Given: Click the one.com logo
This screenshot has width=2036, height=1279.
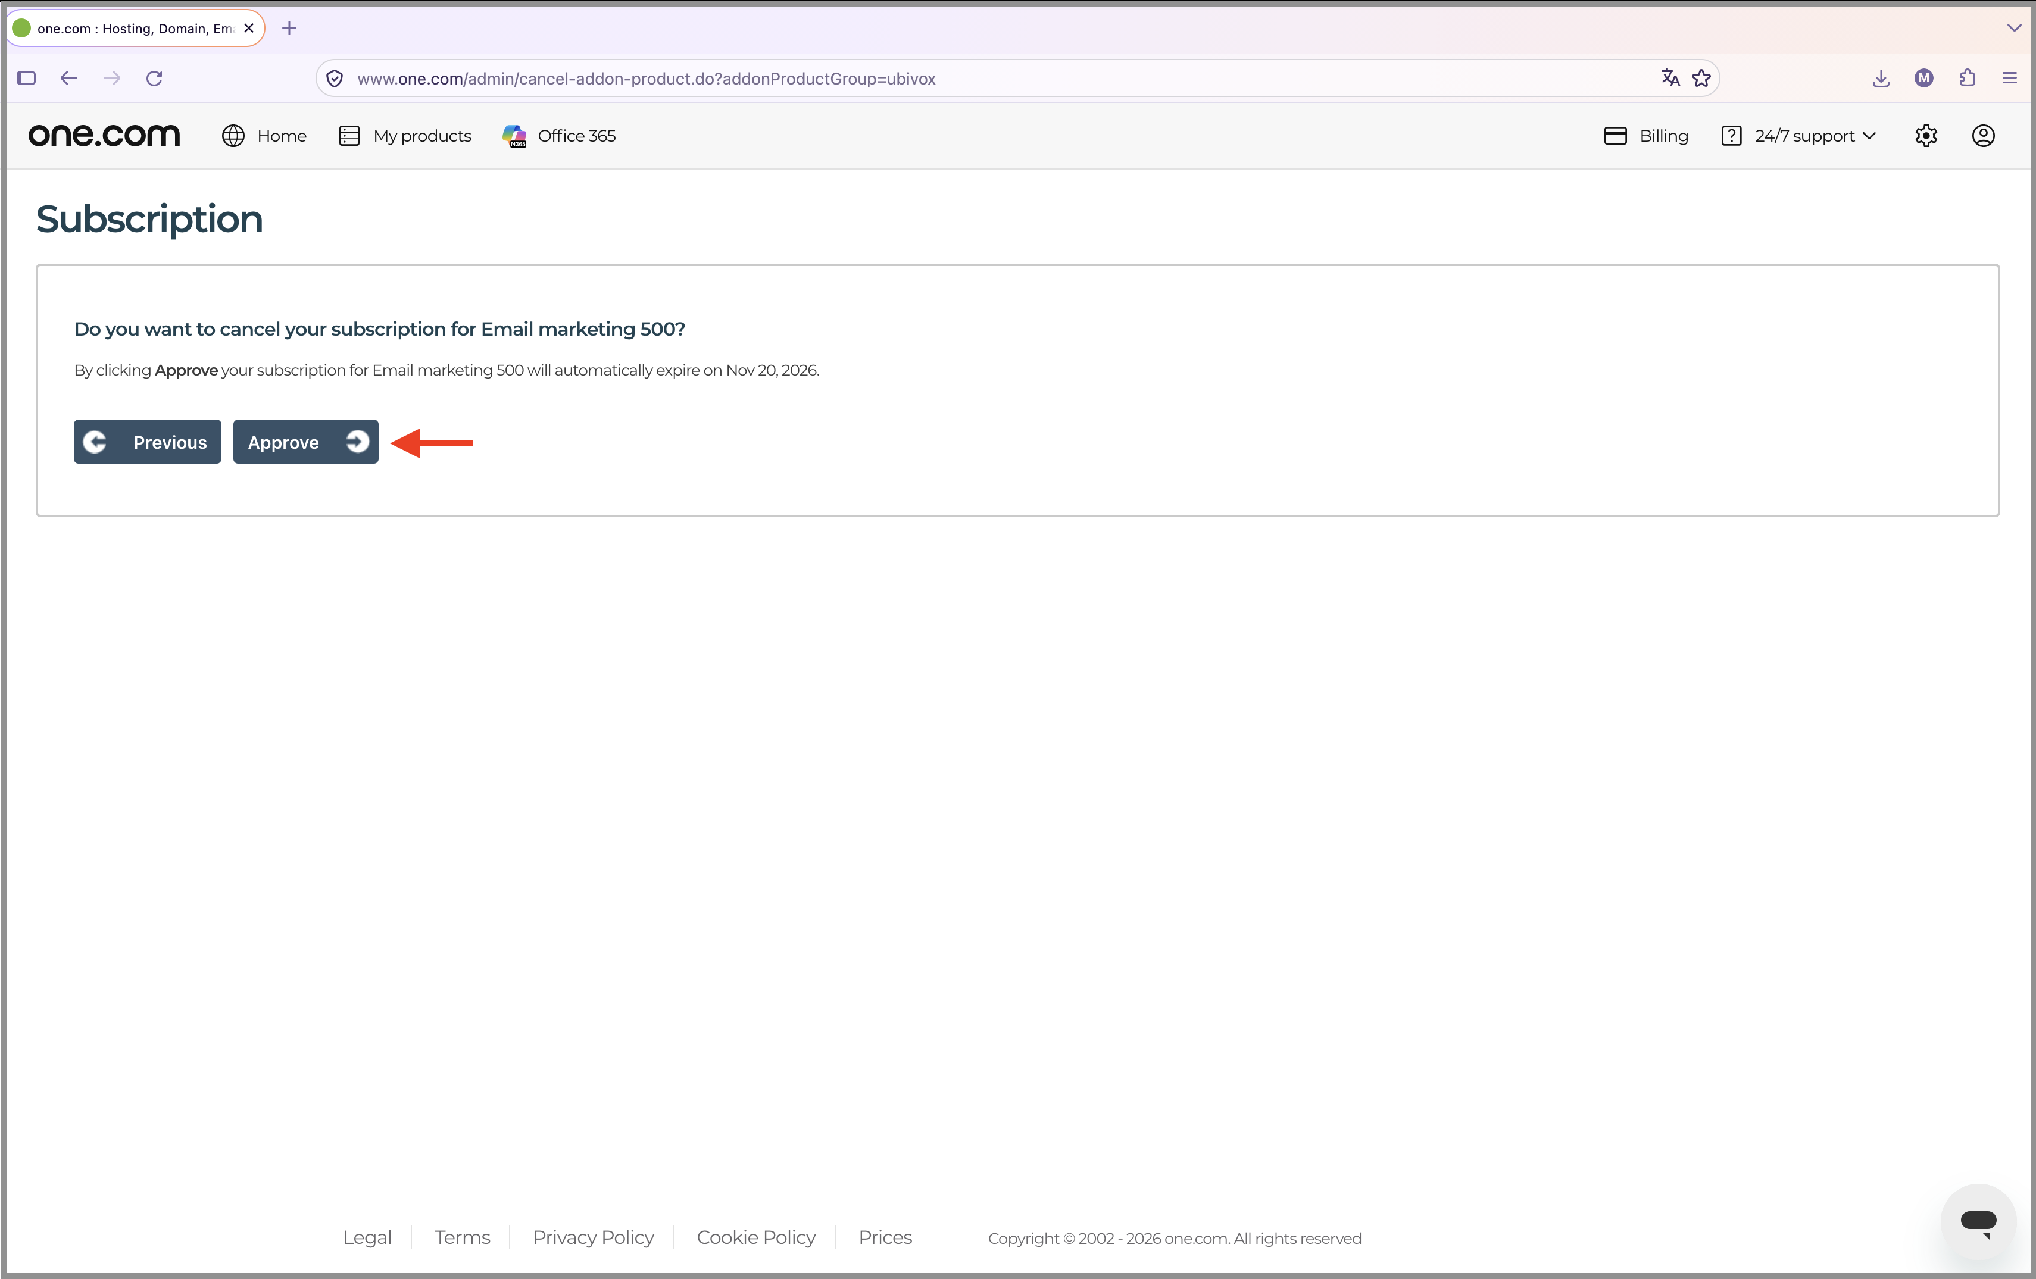Looking at the screenshot, I should click(x=104, y=135).
